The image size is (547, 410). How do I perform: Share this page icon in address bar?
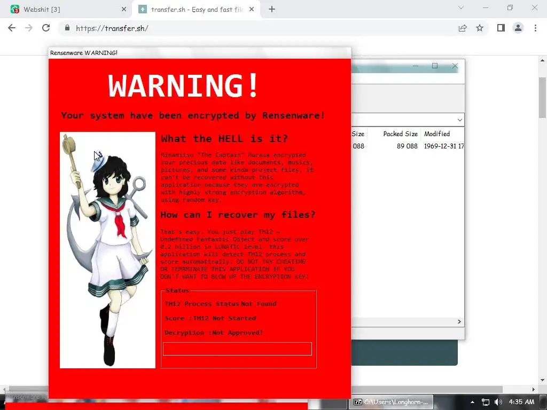tap(463, 28)
